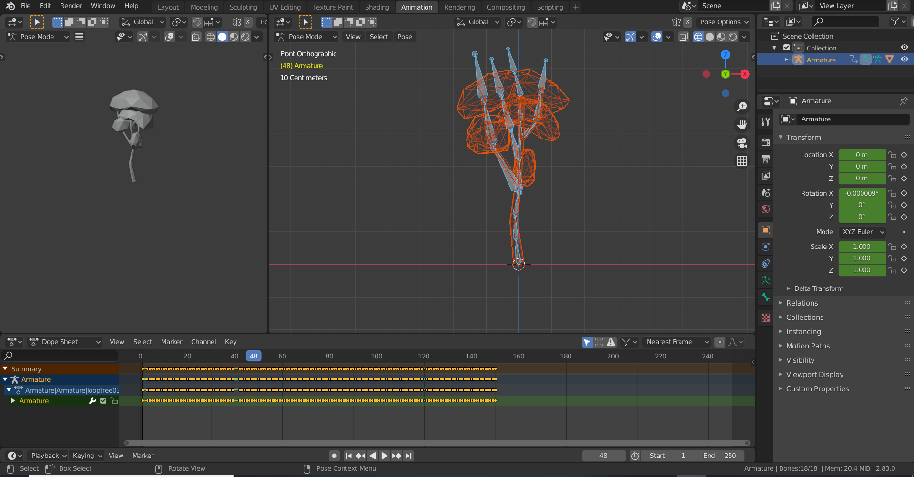914x477 pixels.
Task: Toggle the Armature channel modifier checkbox
Action: (103, 401)
